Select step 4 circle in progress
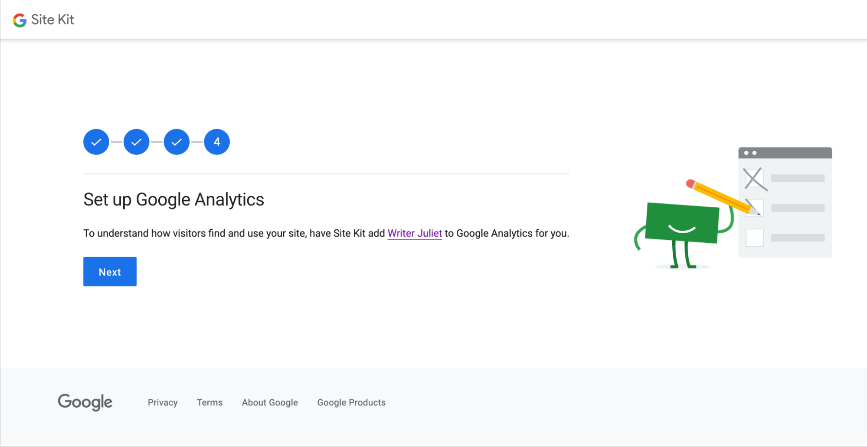867x447 pixels. click(x=217, y=142)
